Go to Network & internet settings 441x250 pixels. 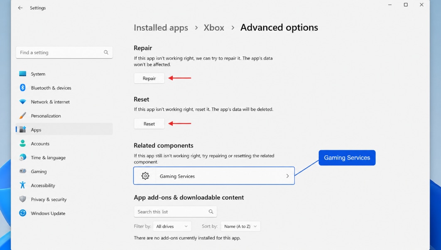coord(64,102)
